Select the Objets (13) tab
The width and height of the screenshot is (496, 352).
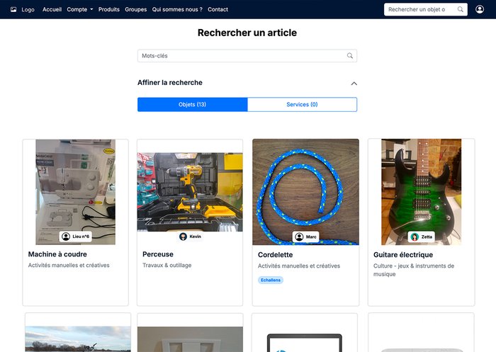(x=192, y=105)
